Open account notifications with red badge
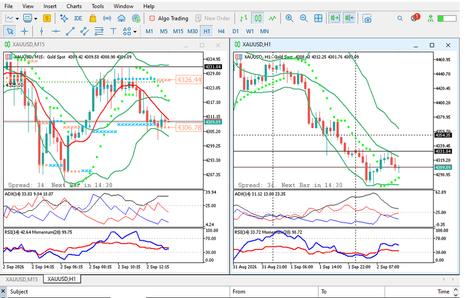 tap(415, 18)
